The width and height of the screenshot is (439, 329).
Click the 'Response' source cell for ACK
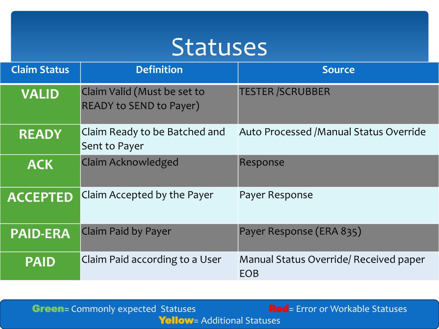[x=338, y=170]
